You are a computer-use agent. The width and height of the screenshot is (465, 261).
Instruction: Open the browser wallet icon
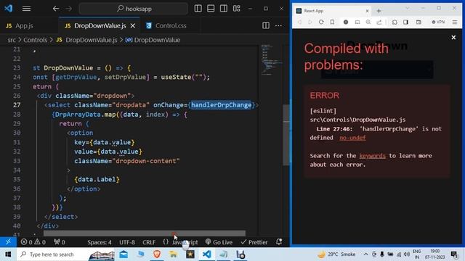[418, 22]
